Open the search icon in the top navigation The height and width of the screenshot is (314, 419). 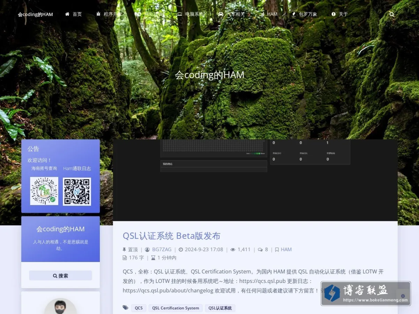point(392,14)
